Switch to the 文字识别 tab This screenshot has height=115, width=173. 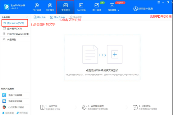(66, 7)
